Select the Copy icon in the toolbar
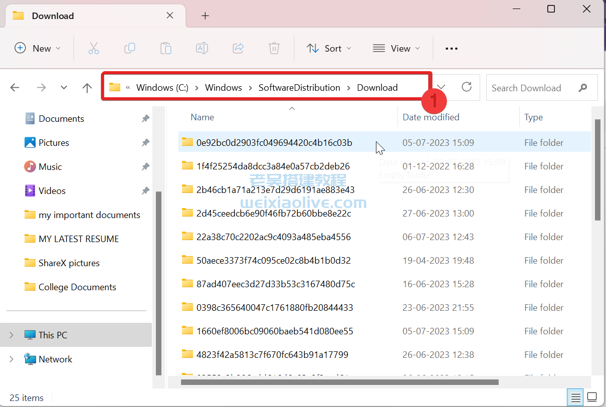Screen dimensions: 606x407 point(130,48)
